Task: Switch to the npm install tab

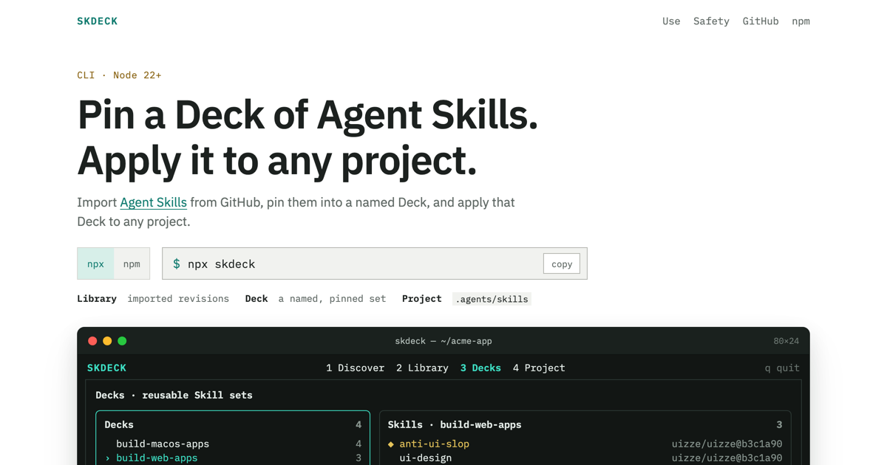Action: tap(132, 263)
